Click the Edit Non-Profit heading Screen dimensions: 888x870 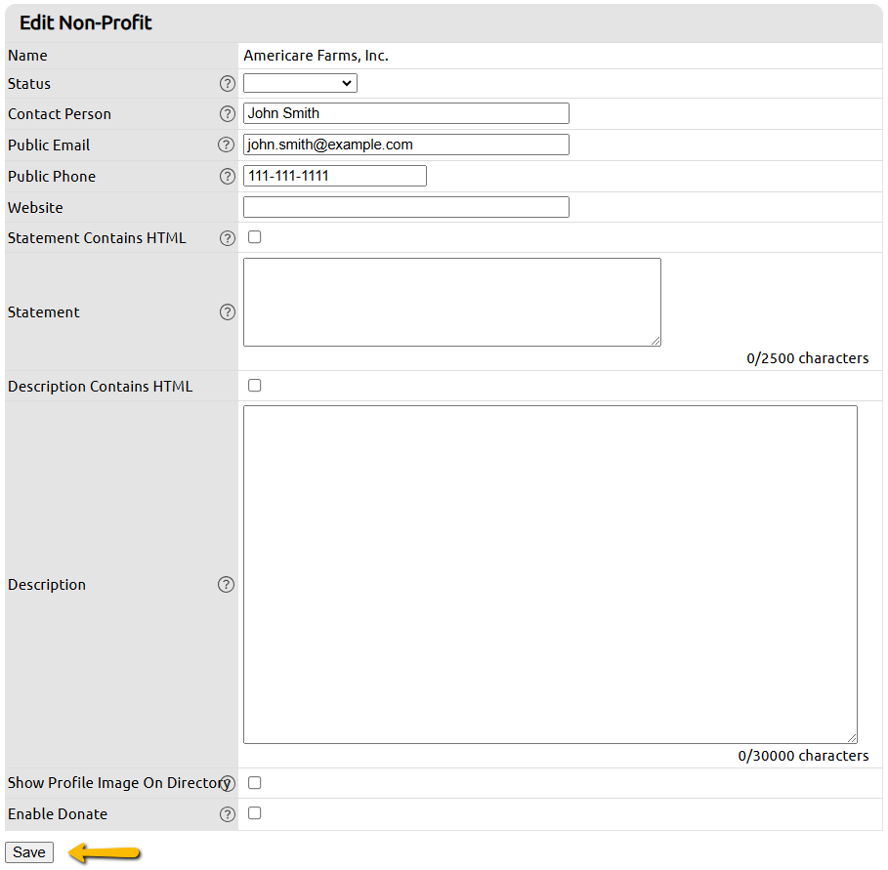coord(86,22)
